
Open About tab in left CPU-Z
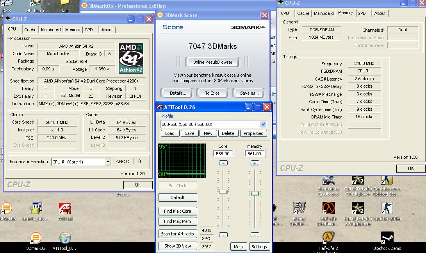107,30
